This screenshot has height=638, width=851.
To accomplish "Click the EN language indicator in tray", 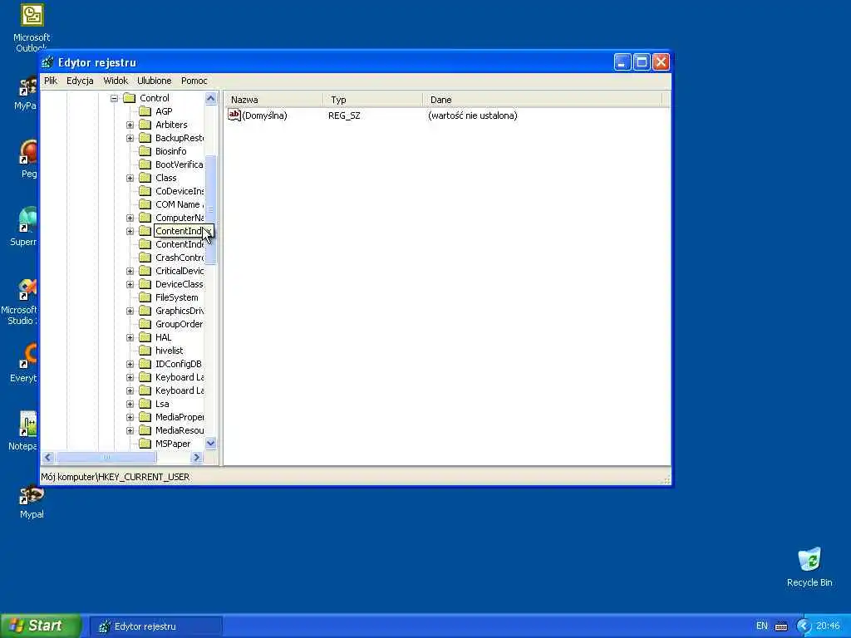I will pyautogui.click(x=762, y=626).
